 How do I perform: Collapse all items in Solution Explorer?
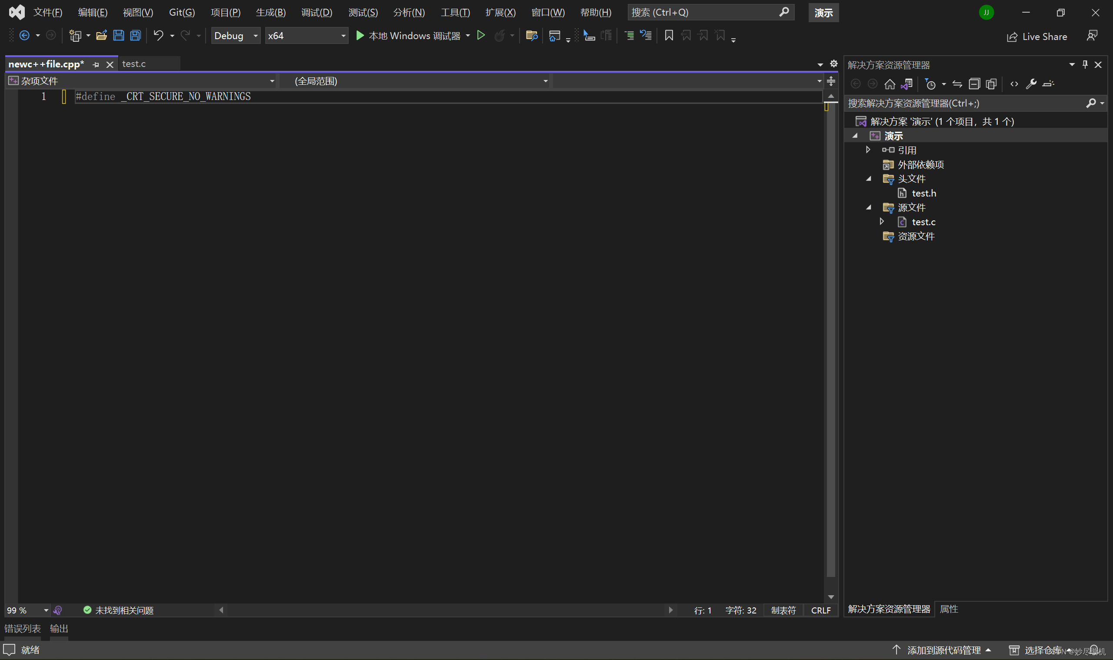point(974,83)
